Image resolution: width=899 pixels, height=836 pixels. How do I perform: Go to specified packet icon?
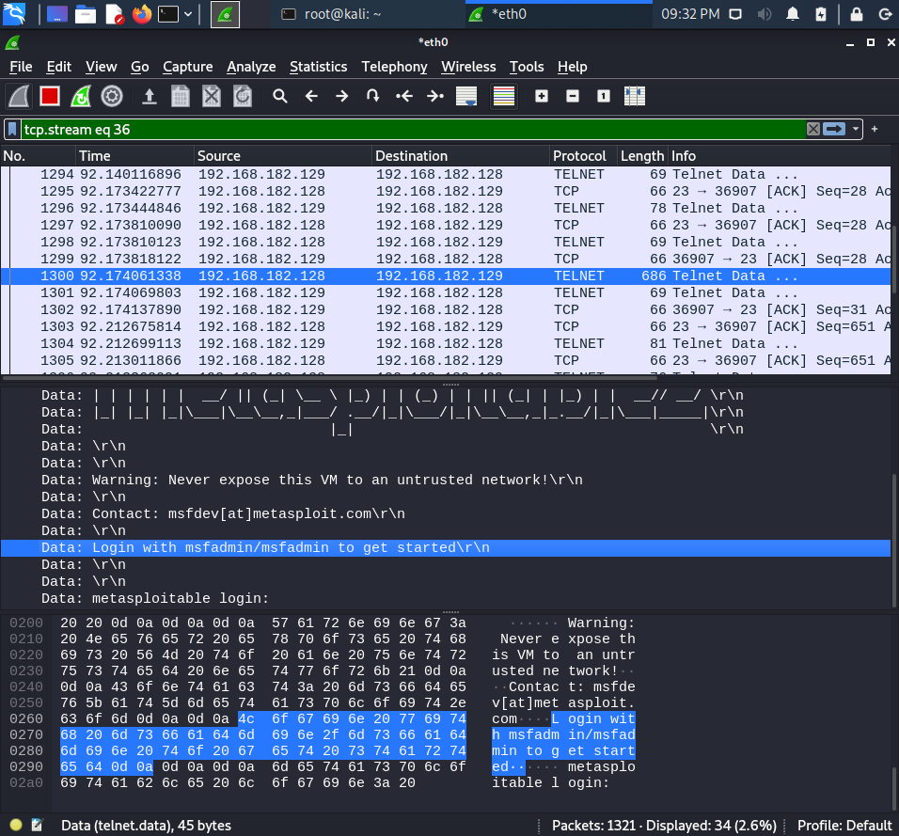[373, 96]
